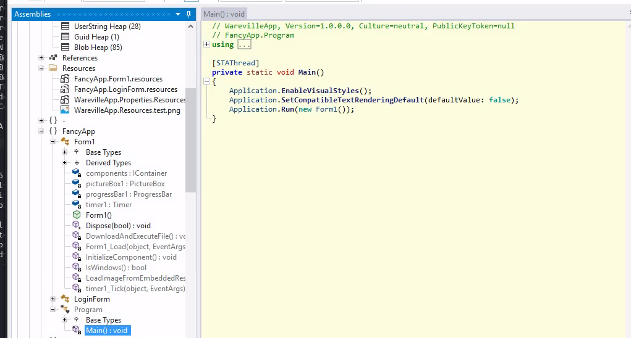Expand the Derived Types node under Form1
This screenshot has width=631, height=338.
click(65, 163)
